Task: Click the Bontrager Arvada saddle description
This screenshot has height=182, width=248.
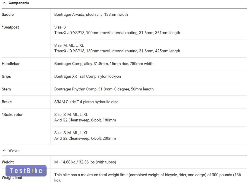Action: (x=91, y=14)
